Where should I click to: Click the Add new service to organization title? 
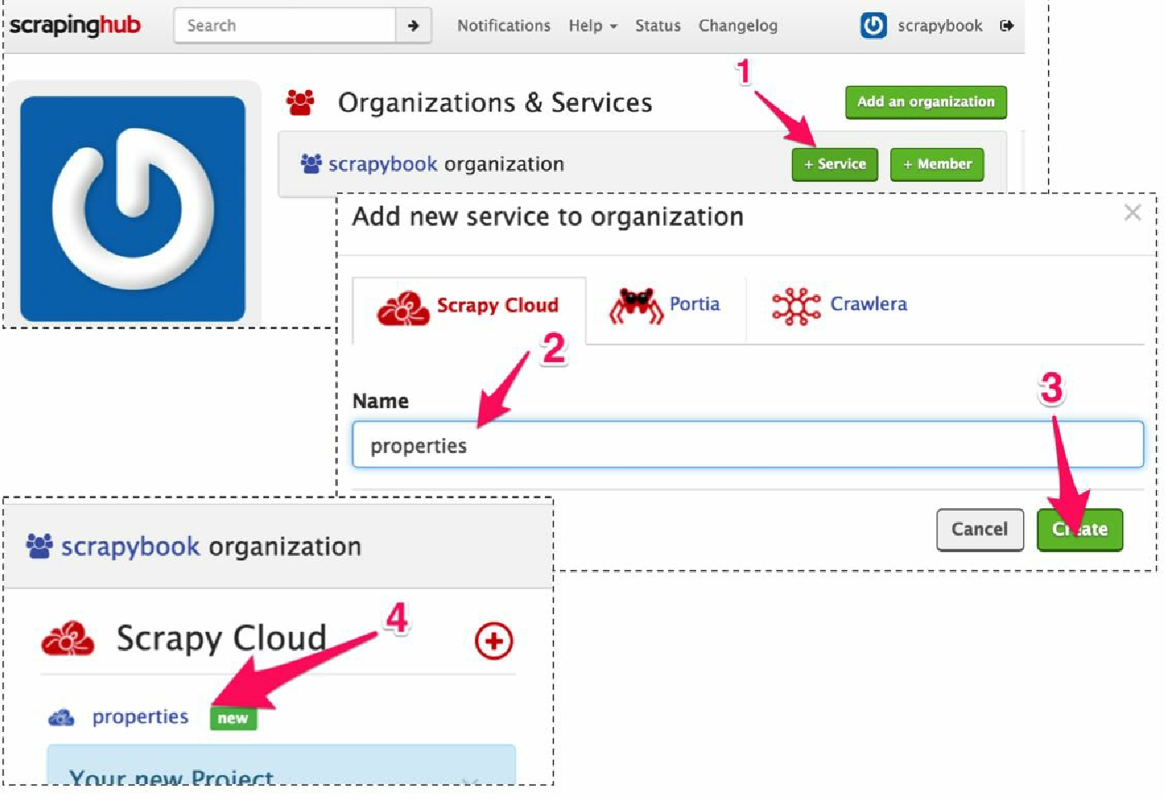coord(547,216)
